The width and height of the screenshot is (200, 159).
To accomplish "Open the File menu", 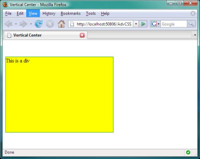I will [8, 13].
